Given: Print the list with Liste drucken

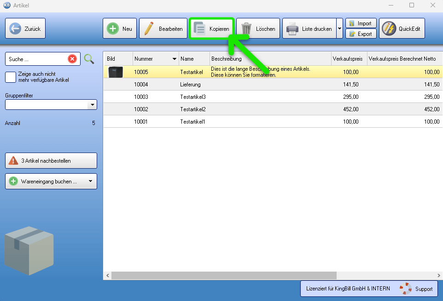Looking at the screenshot, I should [309, 28].
